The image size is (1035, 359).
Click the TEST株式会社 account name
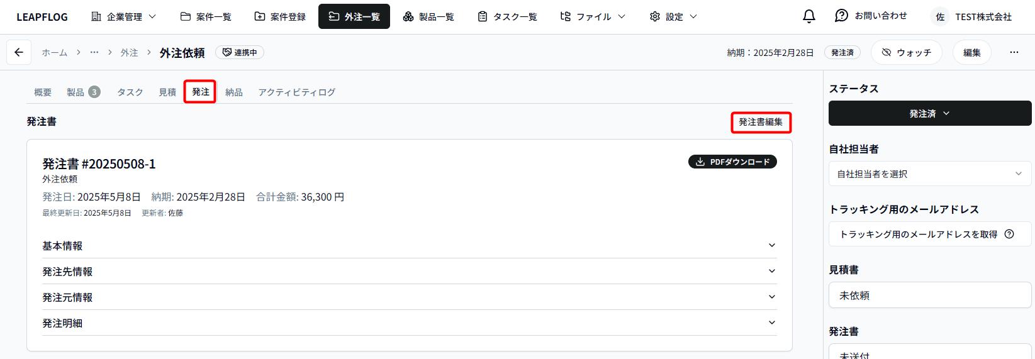(983, 17)
